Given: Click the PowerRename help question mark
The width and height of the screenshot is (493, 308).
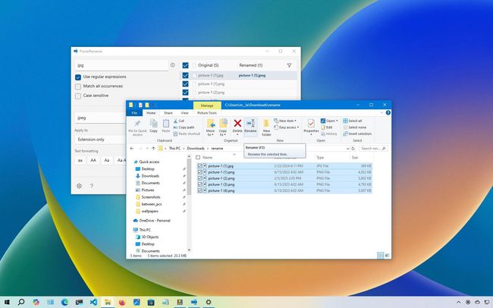Looking at the screenshot, I should pyautogui.click(x=92, y=186).
